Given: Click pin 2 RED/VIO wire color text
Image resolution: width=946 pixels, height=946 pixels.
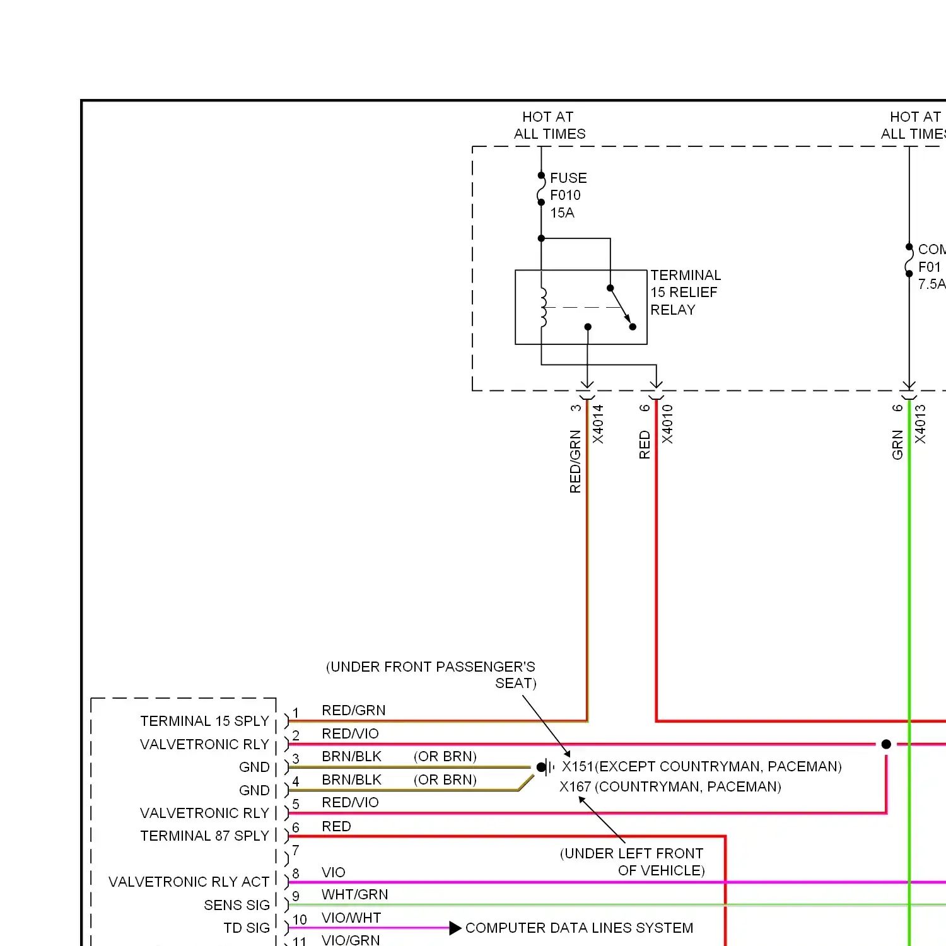Looking at the screenshot, I should [350, 733].
